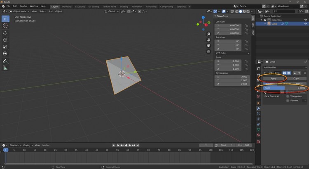Enable the Triangulate checkbox
The height and width of the screenshot is (169, 309).
[288, 96]
